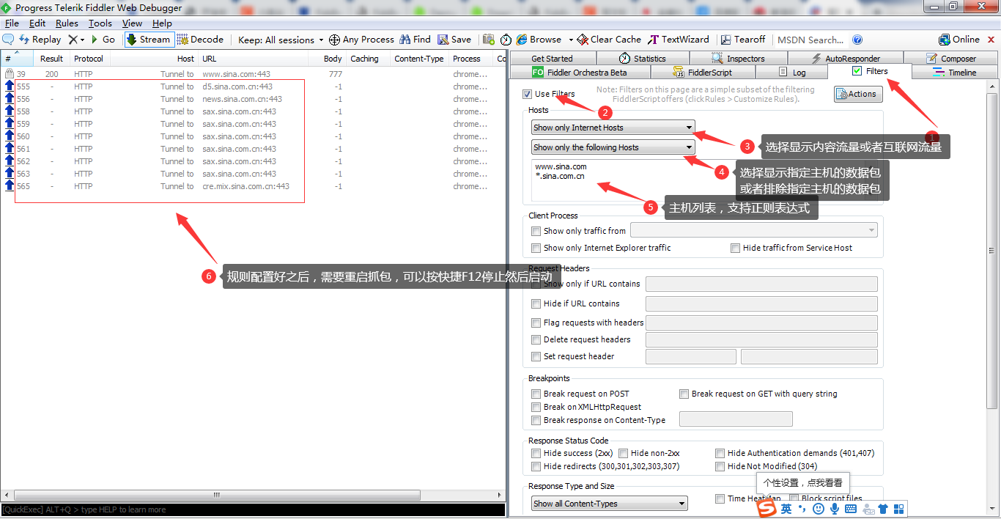
Task: Open the TextWizard tool
Action: tap(679, 40)
